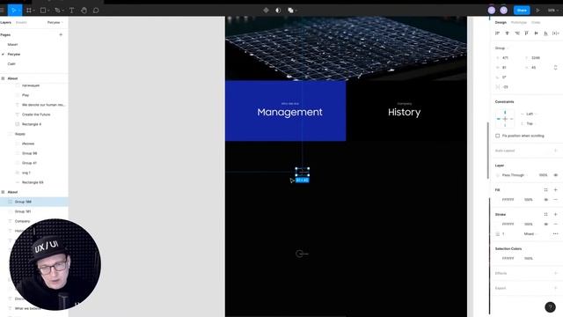Click the Create component icon
This screenshot has height=317, width=563.
tap(266, 11)
